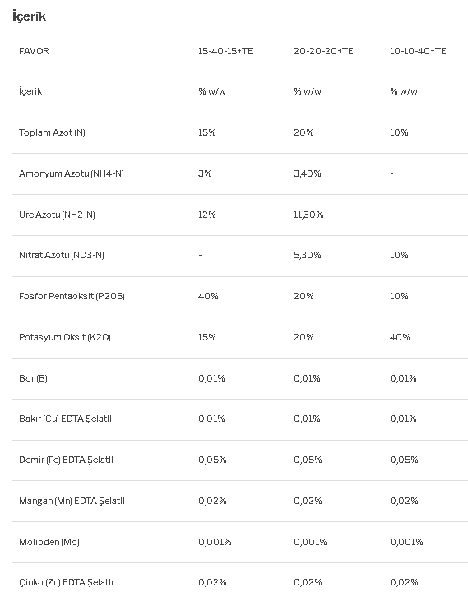Click the Potasyum Oksit (K2O) label
468x606 pixels.
[65, 337]
